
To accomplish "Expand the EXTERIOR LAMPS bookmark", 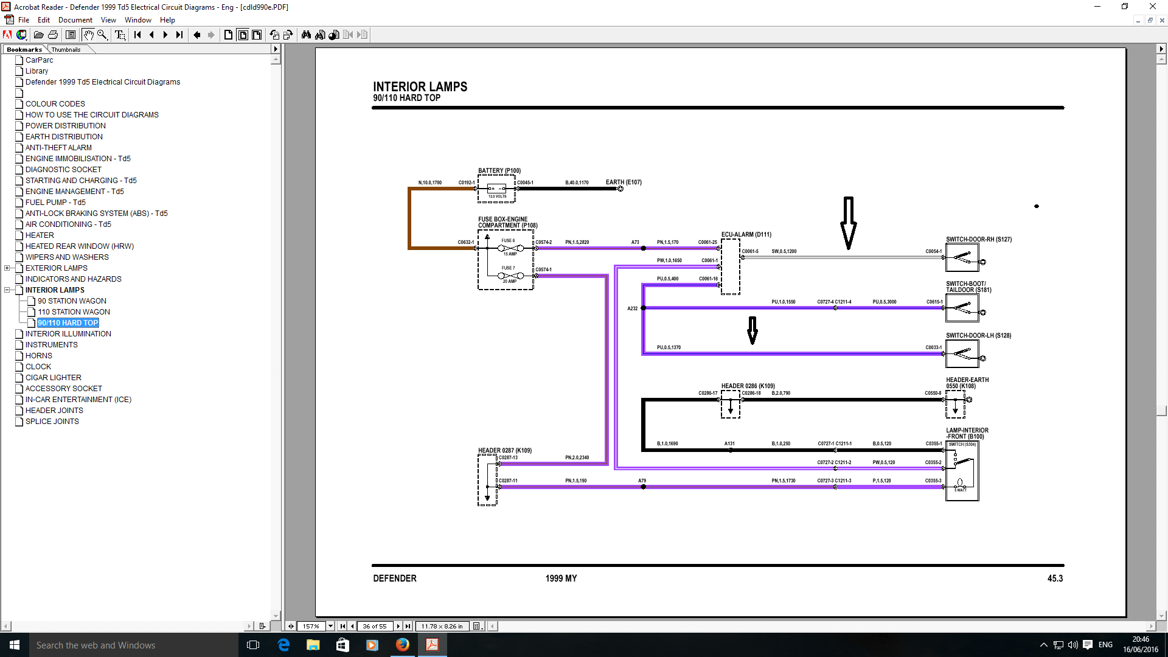I will pyautogui.click(x=7, y=268).
